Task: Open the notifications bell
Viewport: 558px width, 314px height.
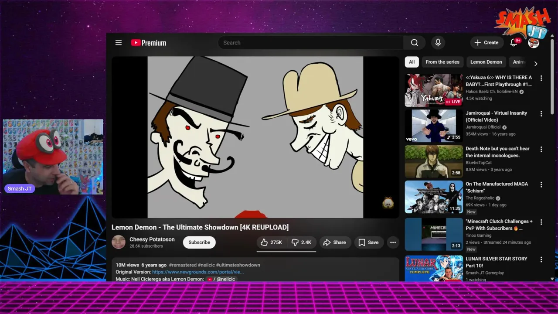Action: pyautogui.click(x=514, y=43)
